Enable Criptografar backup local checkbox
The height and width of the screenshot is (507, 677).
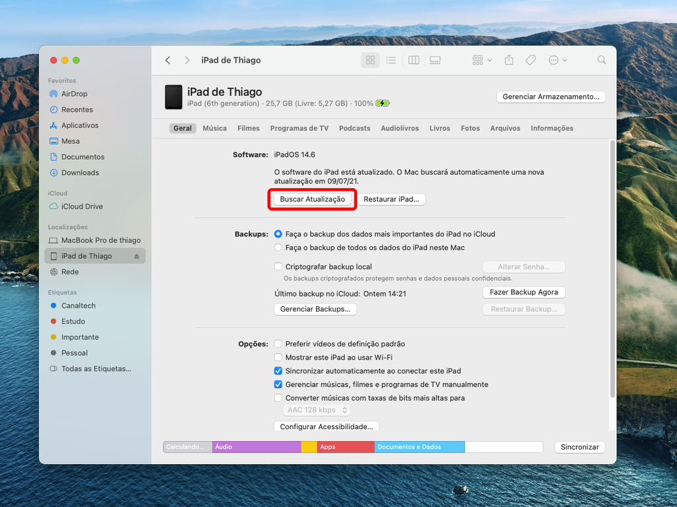coord(278,267)
